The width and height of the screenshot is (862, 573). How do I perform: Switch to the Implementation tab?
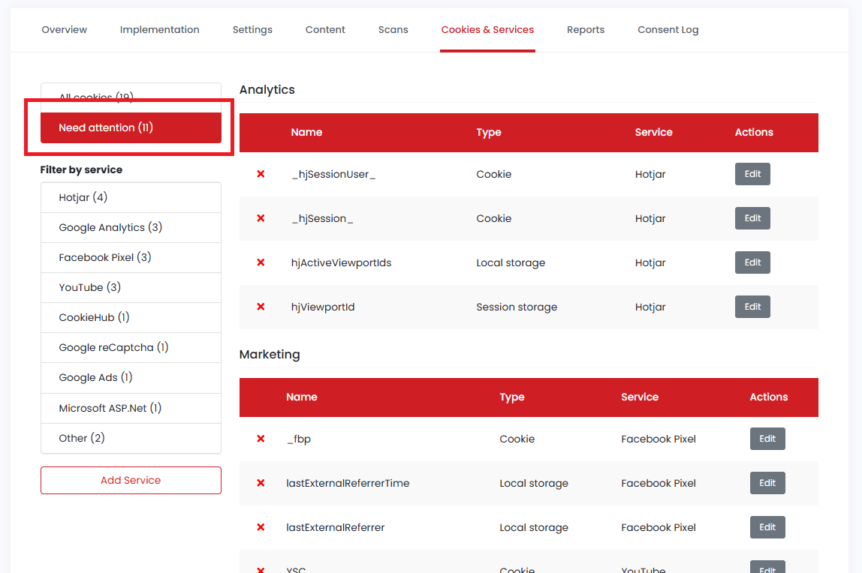click(x=159, y=30)
